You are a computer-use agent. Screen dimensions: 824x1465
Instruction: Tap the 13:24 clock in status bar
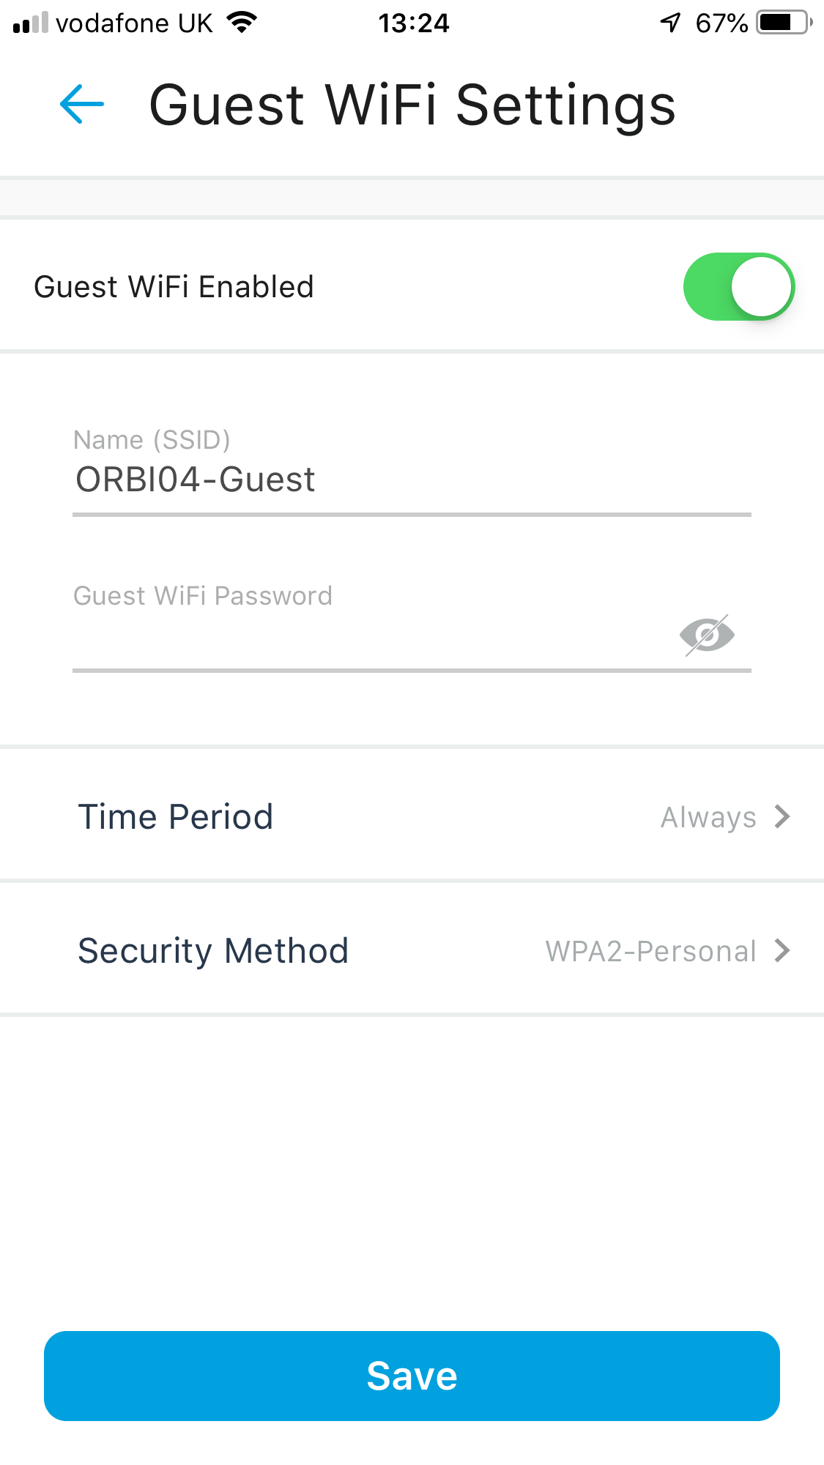[413, 23]
